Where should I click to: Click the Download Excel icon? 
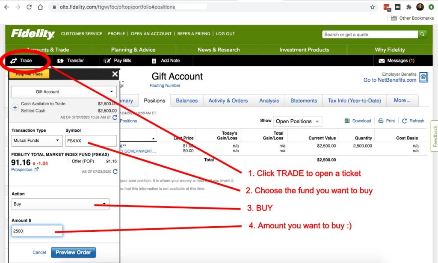click(x=347, y=121)
